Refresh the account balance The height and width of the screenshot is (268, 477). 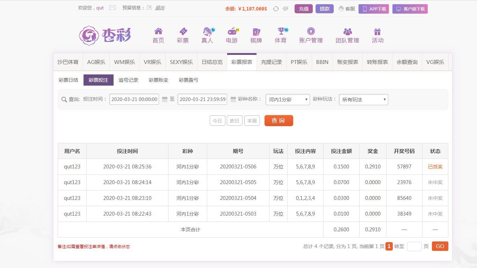(276, 9)
